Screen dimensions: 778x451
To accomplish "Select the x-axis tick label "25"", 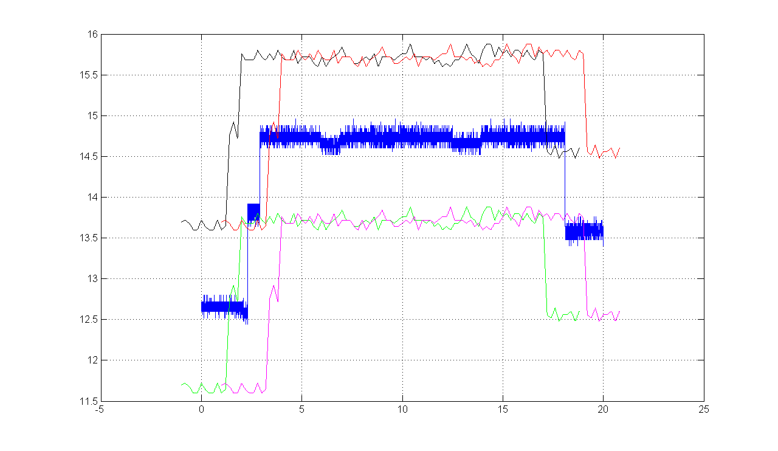I will tap(704, 410).
